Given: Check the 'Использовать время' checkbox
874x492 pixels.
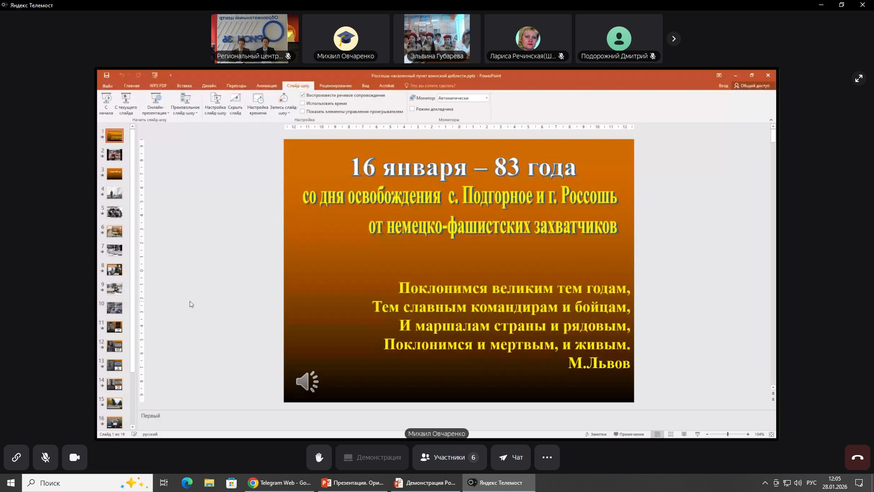Looking at the screenshot, I should point(303,103).
